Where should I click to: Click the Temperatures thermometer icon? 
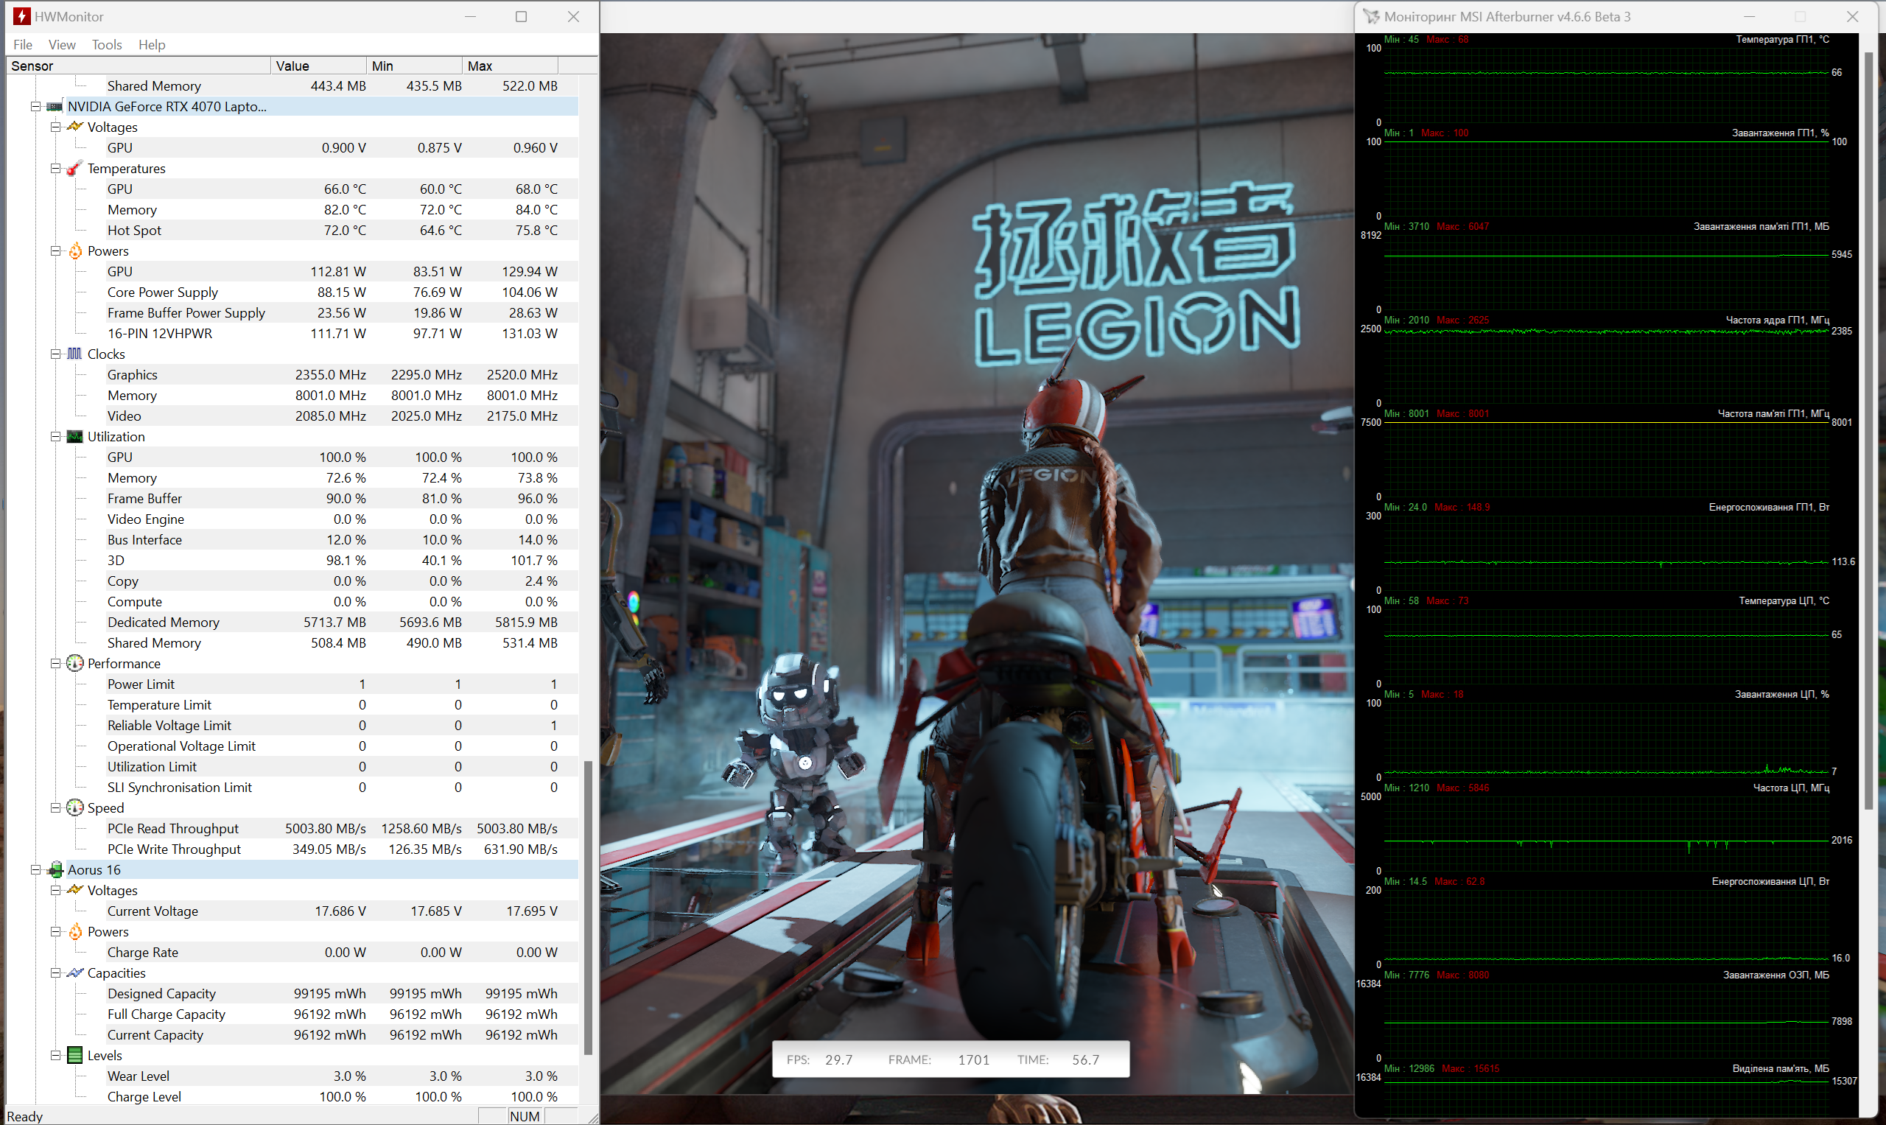[x=74, y=168]
